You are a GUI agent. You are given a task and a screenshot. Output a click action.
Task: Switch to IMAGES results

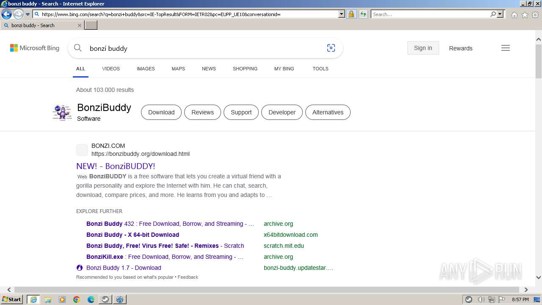tap(146, 69)
